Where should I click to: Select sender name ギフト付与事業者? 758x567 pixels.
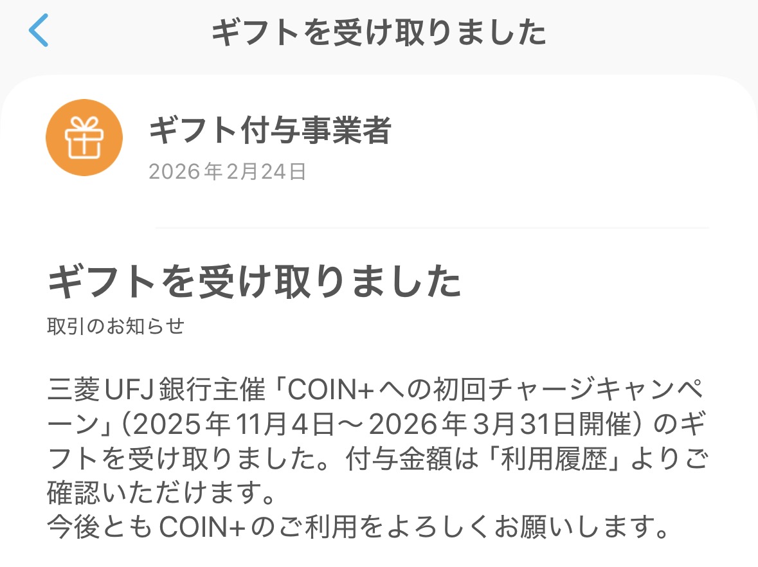point(270,131)
